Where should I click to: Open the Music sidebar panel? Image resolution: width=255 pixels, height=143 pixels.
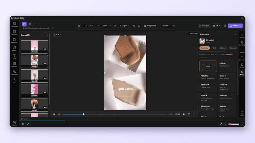coord(14,48)
